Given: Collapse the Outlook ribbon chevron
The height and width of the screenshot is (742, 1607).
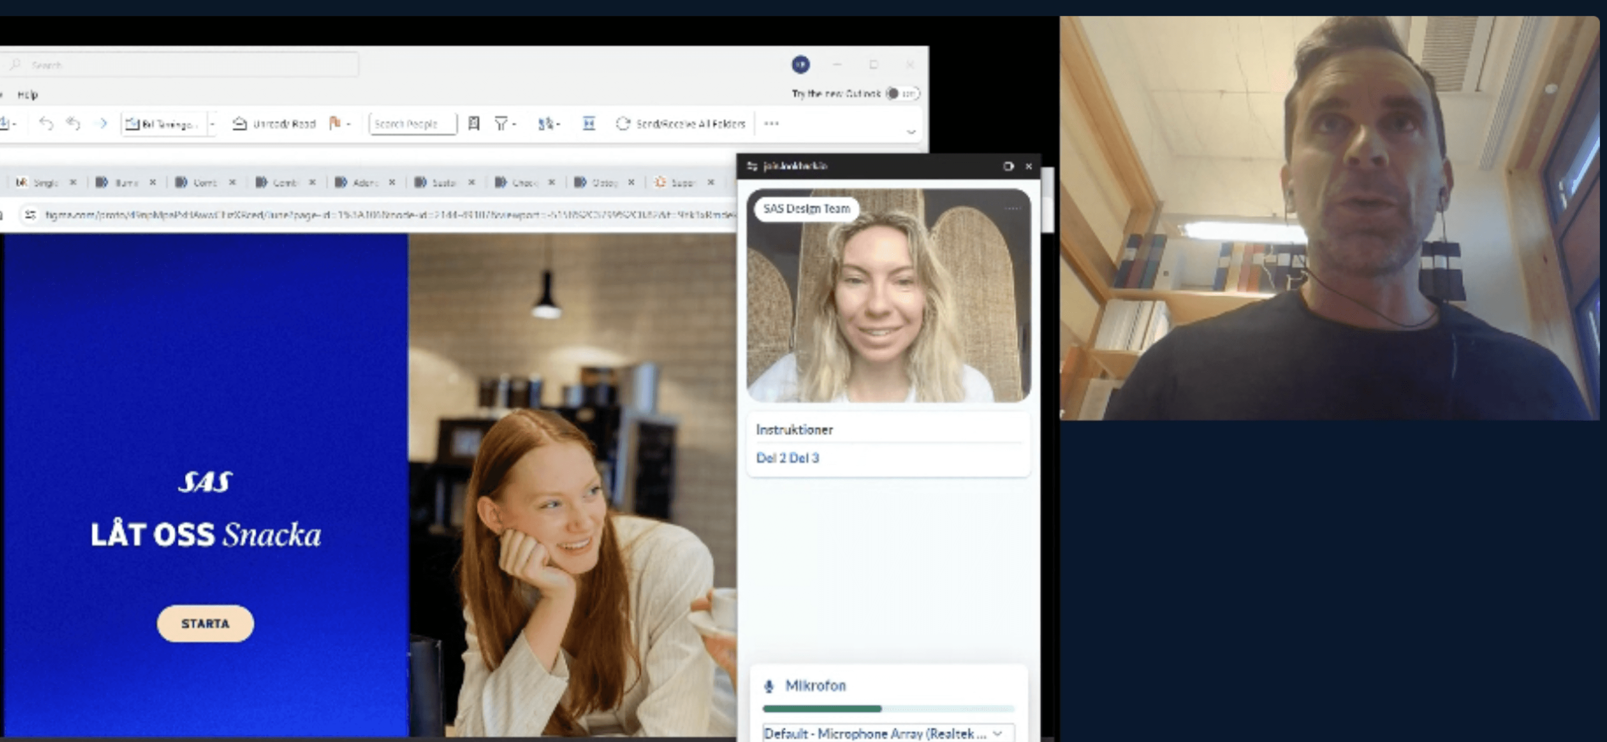Looking at the screenshot, I should coord(910,132).
